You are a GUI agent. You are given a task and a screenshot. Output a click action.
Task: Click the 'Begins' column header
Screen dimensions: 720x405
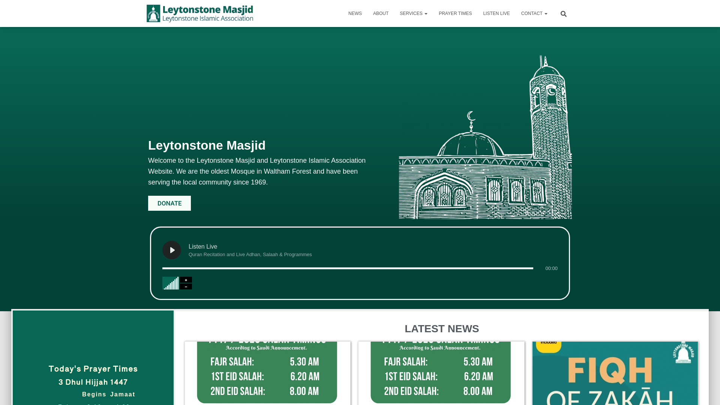pyautogui.click(x=94, y=394)
